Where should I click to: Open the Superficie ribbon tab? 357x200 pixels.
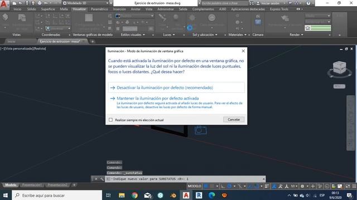click(x=48, y=9)
